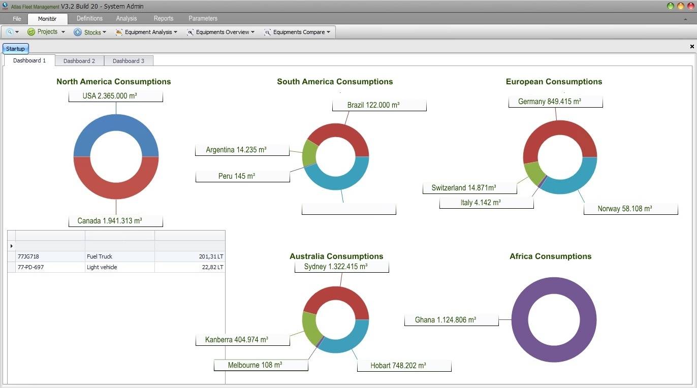Click the Germany 849.415 m³ label
Image resolution: width=697 pixels, height=388 pixels.
tap(556, 102)
